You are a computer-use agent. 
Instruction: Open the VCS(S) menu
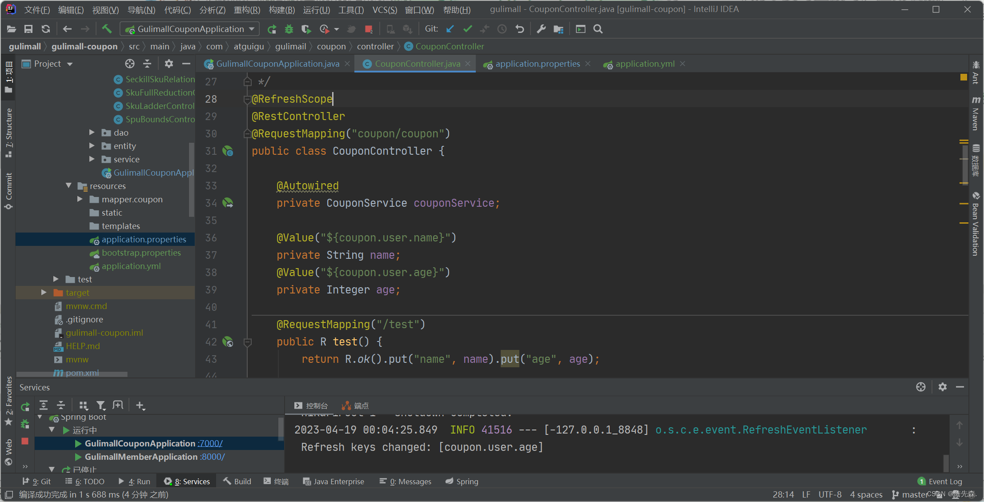coord(384,9)
